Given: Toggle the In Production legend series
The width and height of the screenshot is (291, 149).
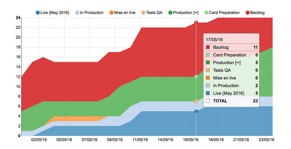Looking at the screenshot, I should point(89,13).
